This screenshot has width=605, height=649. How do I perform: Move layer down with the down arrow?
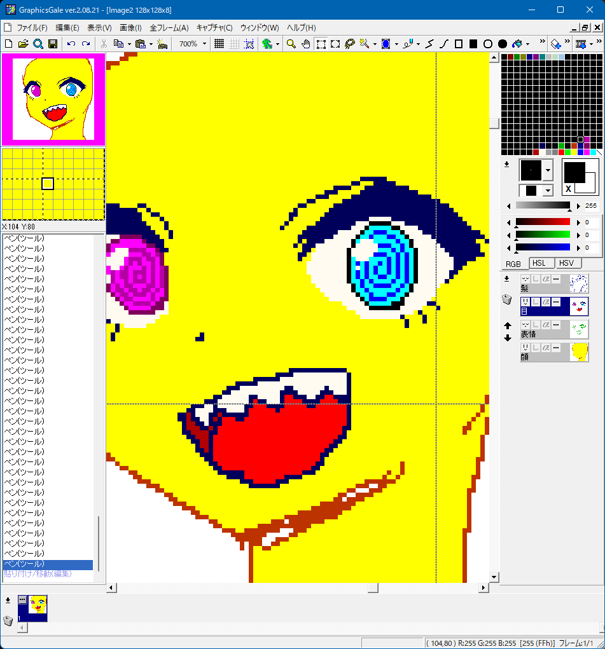508,338
